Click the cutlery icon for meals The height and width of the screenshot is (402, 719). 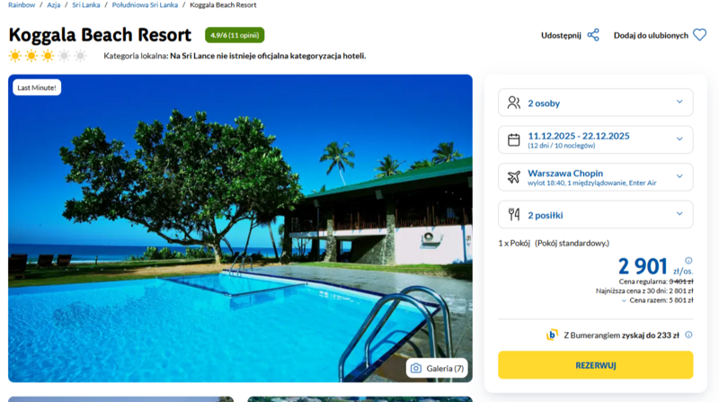pos(514,214)
